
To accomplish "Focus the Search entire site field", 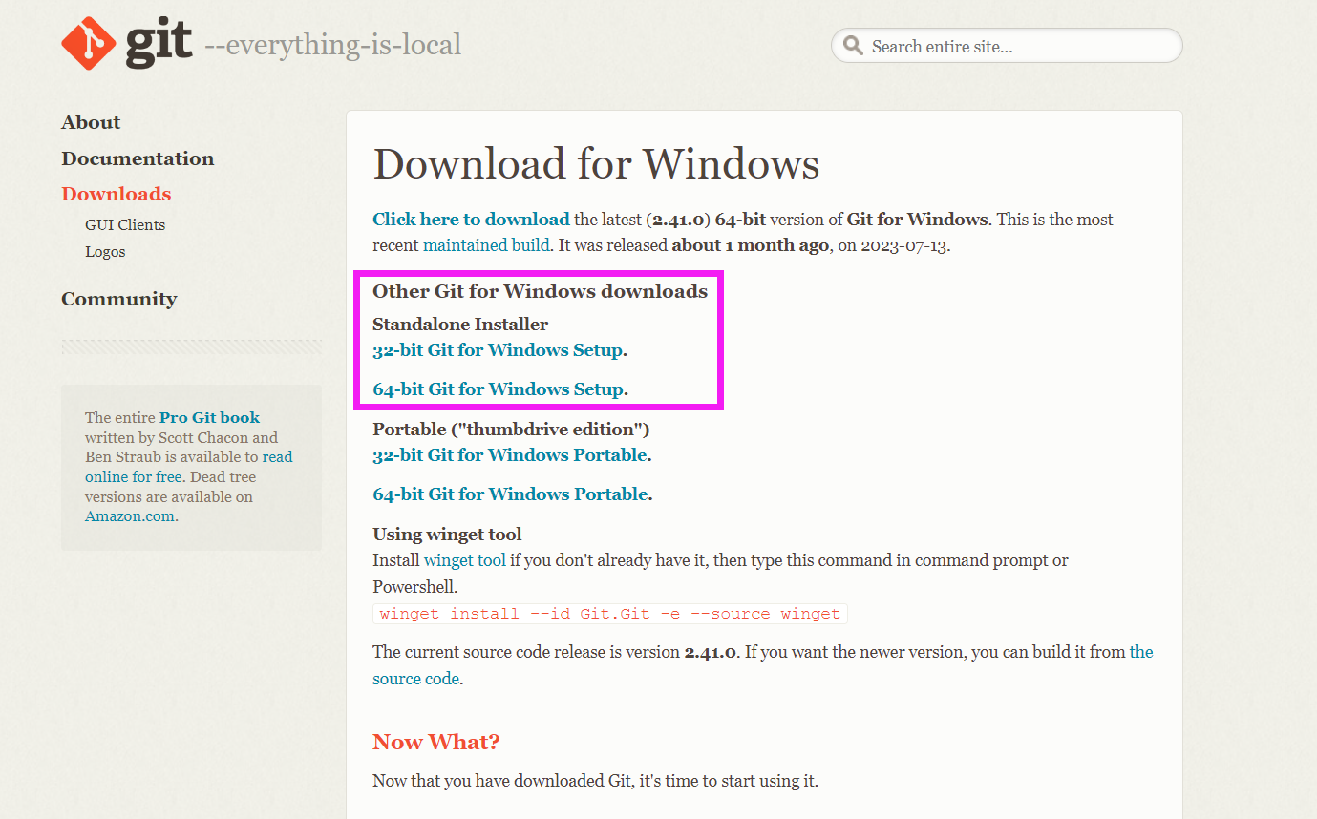I will point(1007,46).
